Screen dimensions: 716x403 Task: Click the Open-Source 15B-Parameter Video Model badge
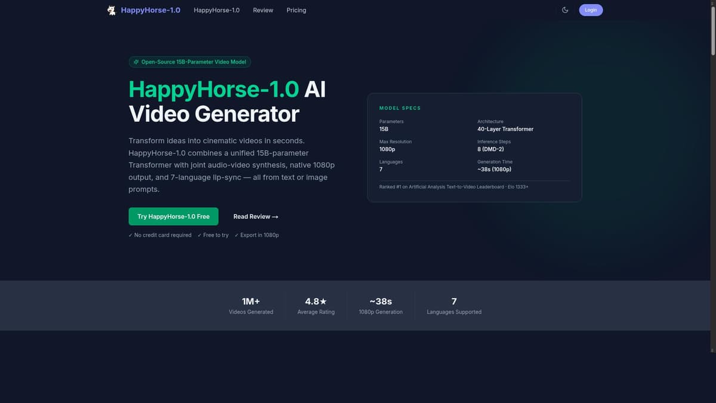click(x=190, y=61)
